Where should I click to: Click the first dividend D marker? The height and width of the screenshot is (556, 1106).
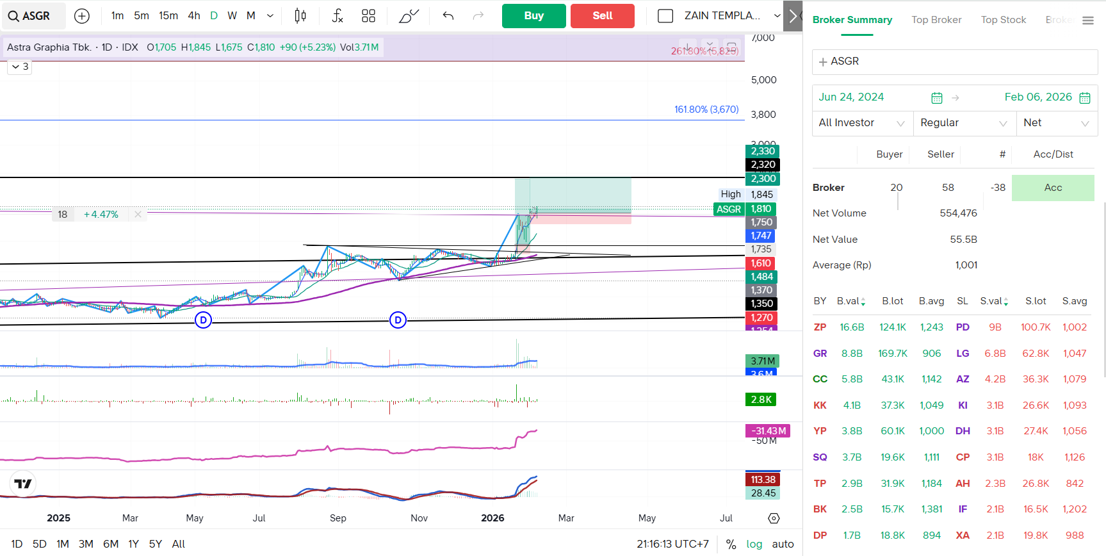[x=203, y=320]
